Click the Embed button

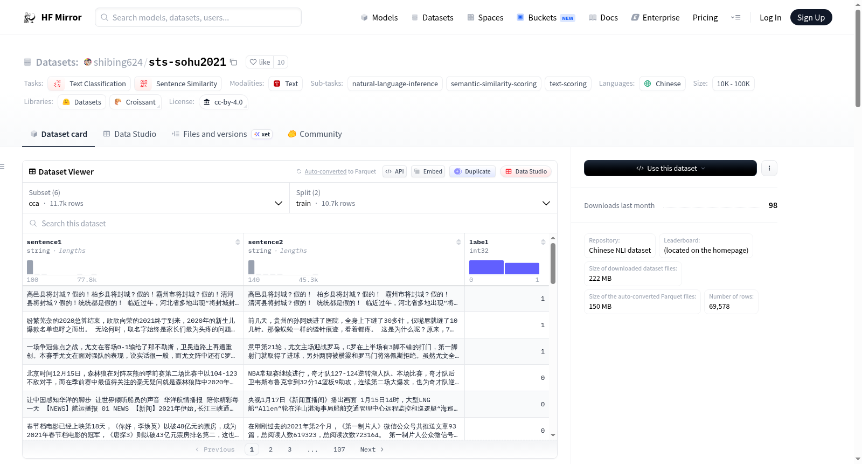(428, 171)
